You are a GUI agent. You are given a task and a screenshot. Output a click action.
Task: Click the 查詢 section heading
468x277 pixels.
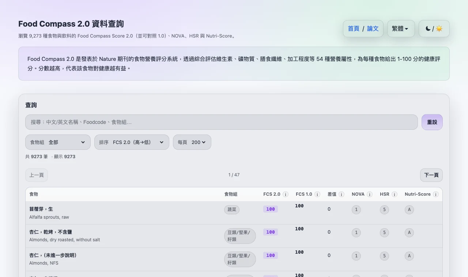31,105
